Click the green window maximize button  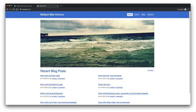coord(11,6)
